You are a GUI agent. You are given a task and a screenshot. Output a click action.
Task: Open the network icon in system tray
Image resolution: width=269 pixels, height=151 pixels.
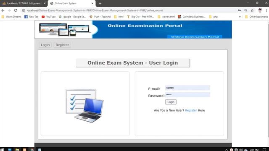(x=236, y=150)
